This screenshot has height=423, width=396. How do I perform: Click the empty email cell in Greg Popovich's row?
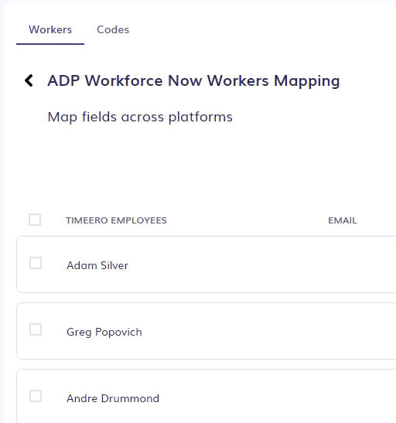361,331
